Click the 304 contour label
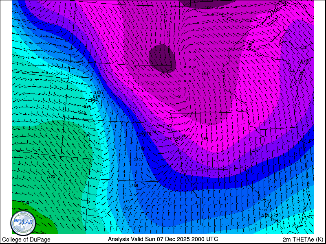The height and width of the screenshot is (244, 326). (x=26, y=203)
